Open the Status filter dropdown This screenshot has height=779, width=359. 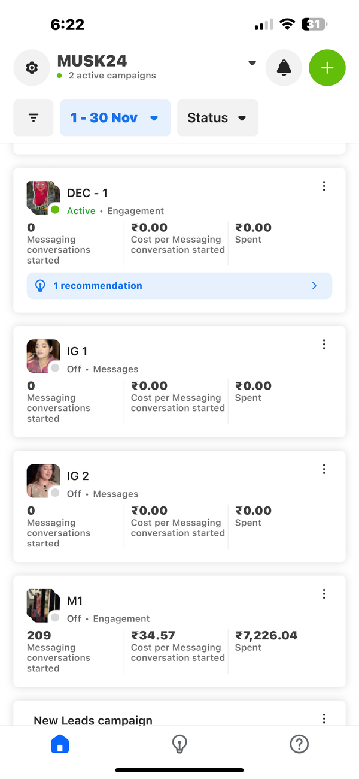(217, 118)
